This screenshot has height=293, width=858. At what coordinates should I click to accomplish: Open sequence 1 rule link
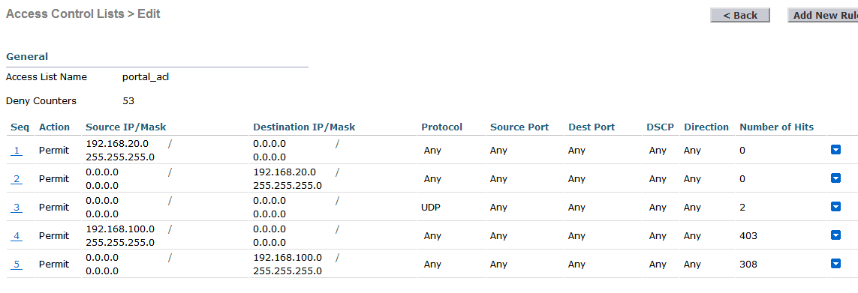[x=17, y=151]
